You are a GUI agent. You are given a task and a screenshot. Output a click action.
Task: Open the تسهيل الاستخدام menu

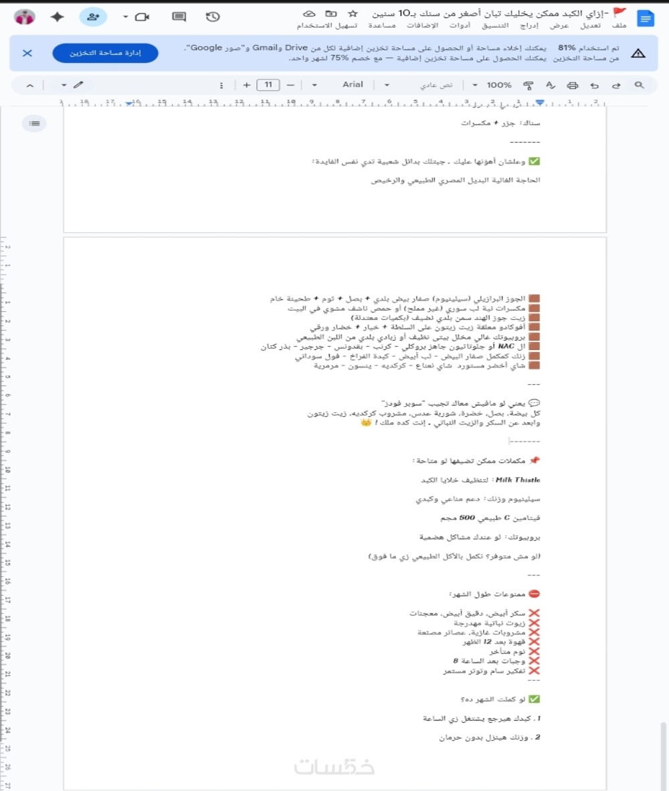pos(326,25)
